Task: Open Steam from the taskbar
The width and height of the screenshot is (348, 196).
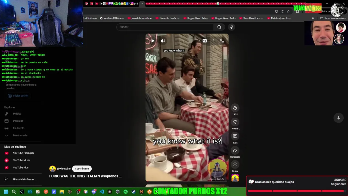Action: [x=133, y=192]
